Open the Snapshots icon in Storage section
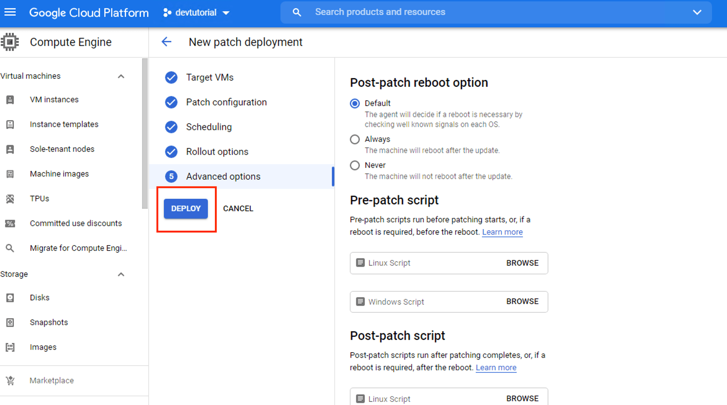Screen dimensions: 727x405 click(10, 322)
